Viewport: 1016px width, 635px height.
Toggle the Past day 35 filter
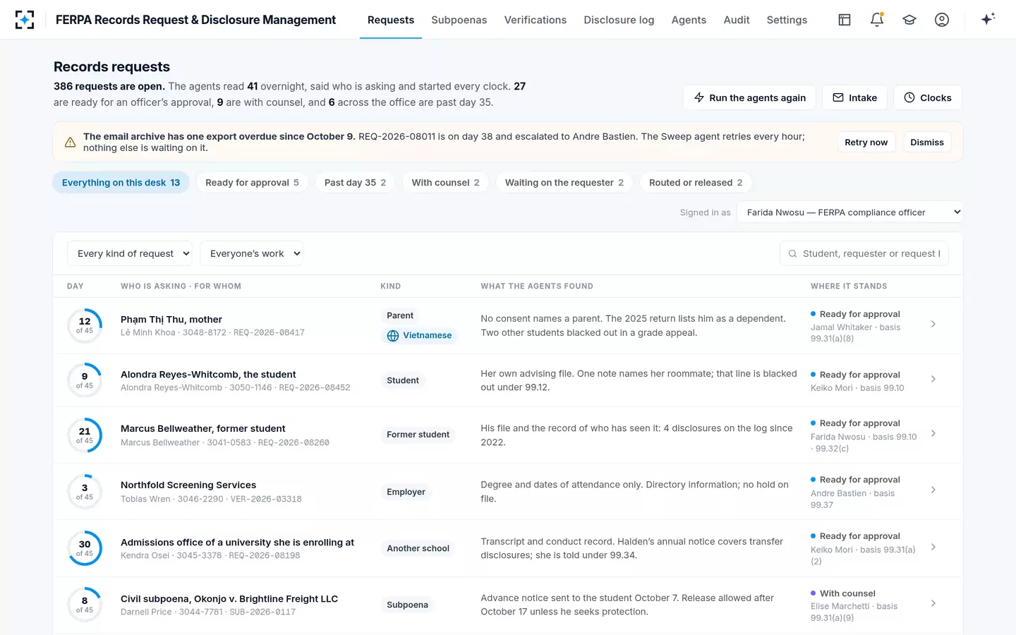[x=355, y=183]
